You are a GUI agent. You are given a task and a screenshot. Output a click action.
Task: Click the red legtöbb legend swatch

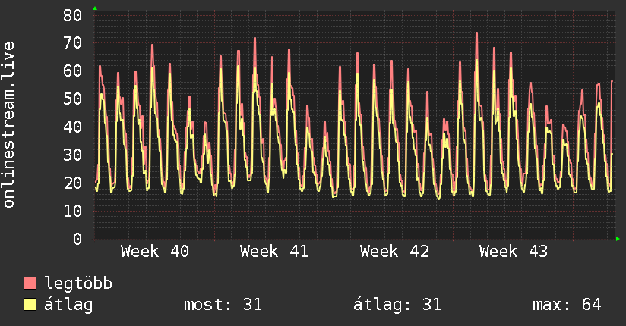30,284
